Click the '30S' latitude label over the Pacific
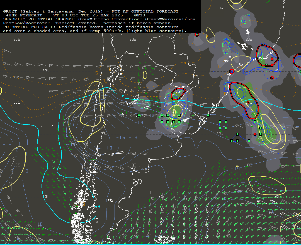Image resolution: width=301 pixels, height=245 pixels. point(17,102)
